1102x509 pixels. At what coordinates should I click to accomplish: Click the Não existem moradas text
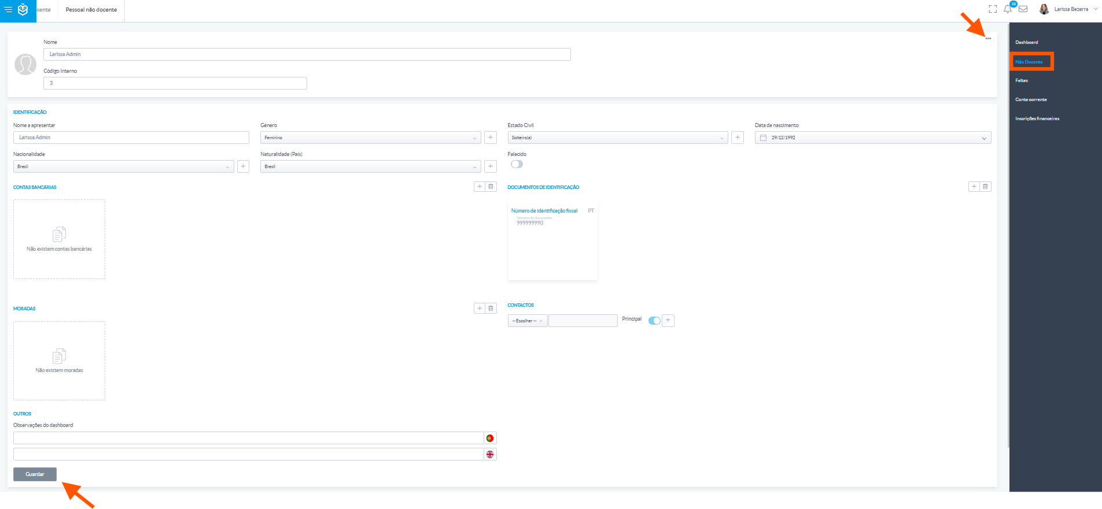tap(59, 370)
